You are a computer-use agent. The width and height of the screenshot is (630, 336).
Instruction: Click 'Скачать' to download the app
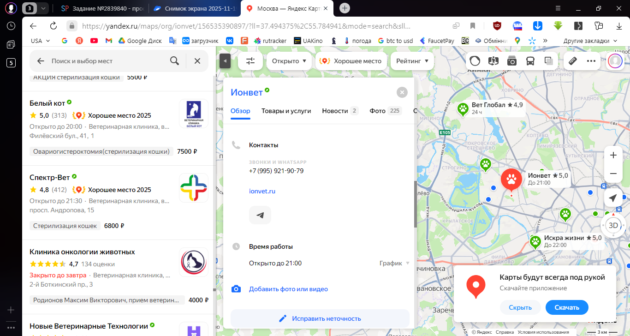click(x=567, y=307)
